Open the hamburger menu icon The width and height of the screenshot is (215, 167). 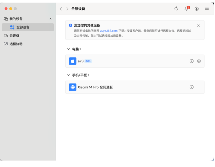[207, 9]
